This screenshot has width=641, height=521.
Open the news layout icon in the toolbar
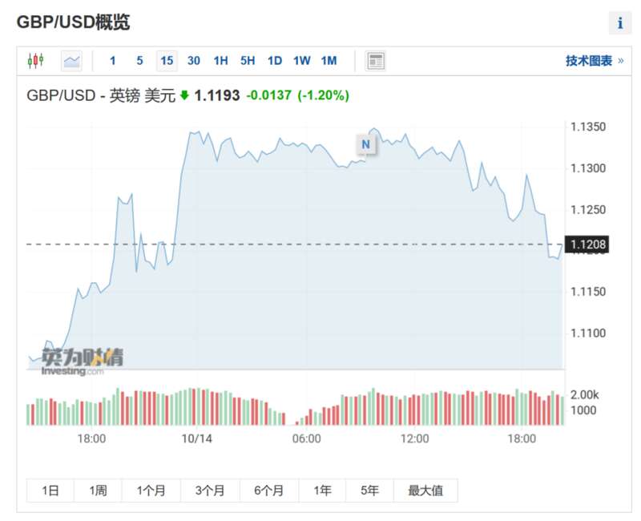pos(375,61)
